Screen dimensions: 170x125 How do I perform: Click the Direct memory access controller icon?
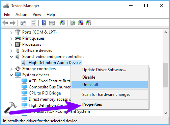[x=24, y=99]
